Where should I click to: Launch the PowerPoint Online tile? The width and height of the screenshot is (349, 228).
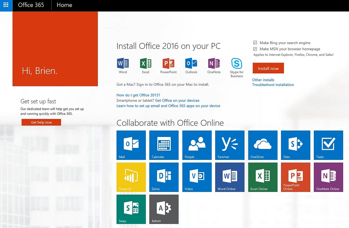[296, 177]
